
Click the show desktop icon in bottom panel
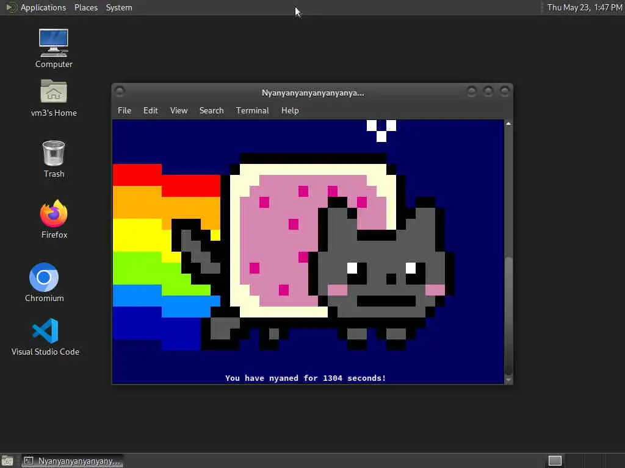7,461
